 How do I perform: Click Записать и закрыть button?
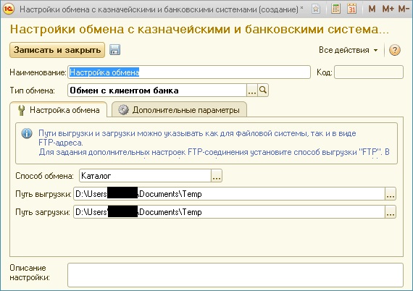[x=57, y=50]
